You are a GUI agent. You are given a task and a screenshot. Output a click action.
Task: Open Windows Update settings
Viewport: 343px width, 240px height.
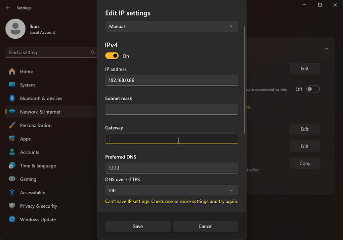coord(51,220)
